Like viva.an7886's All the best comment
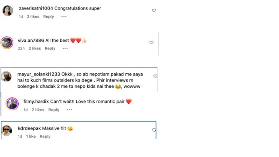 (x=151, y=42)
